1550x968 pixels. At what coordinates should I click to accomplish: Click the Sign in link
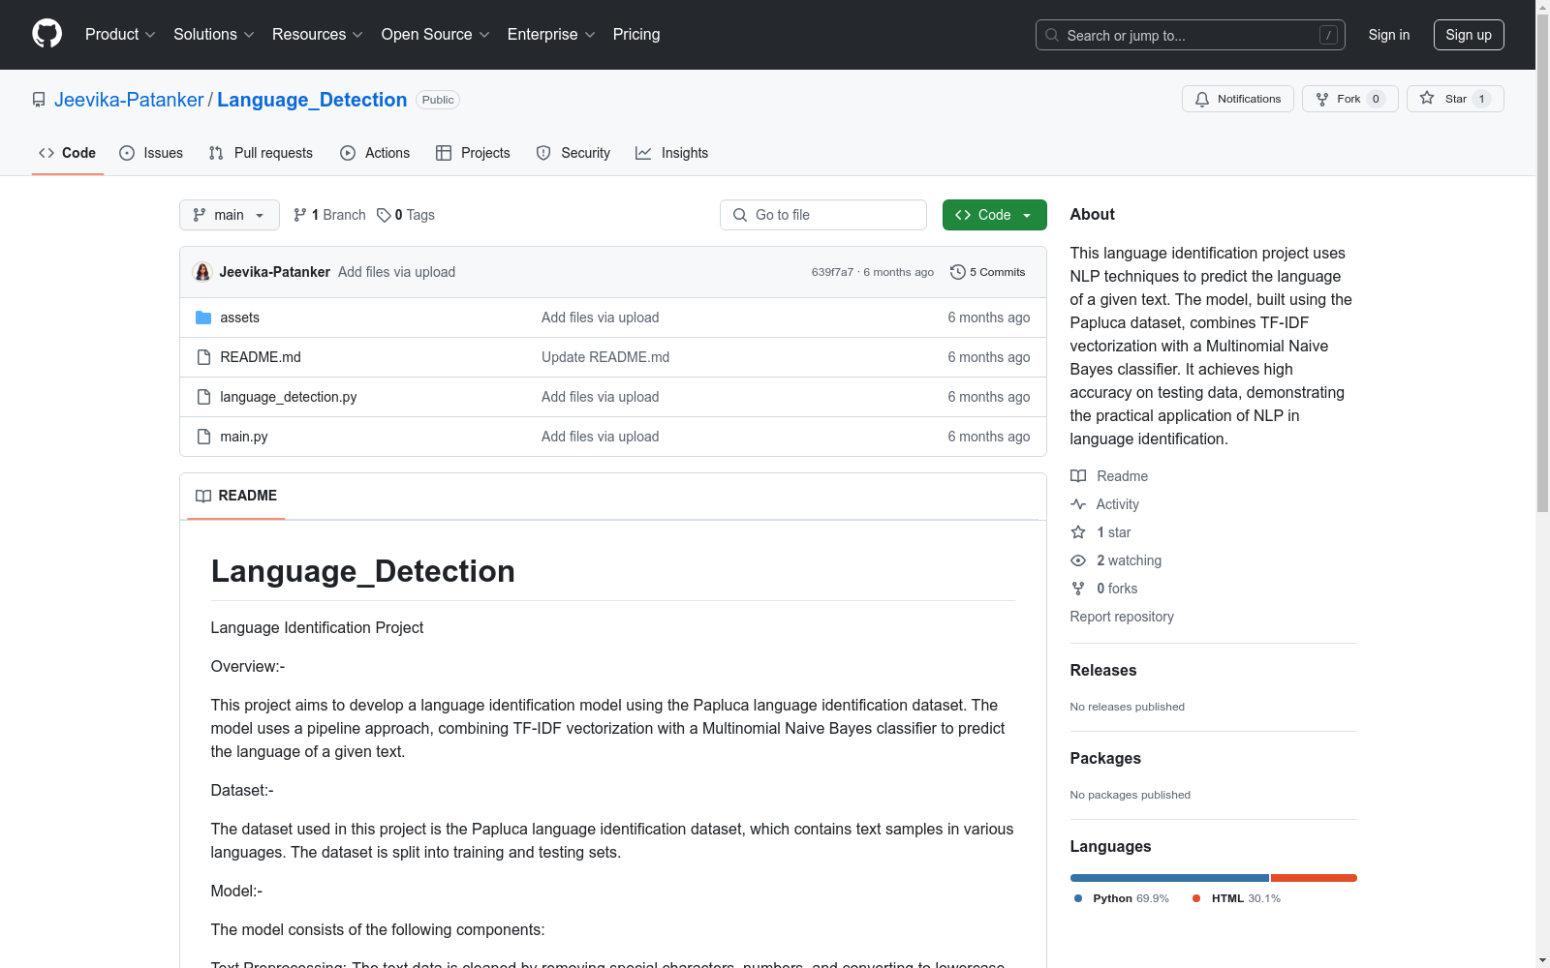pos(1388,35)
